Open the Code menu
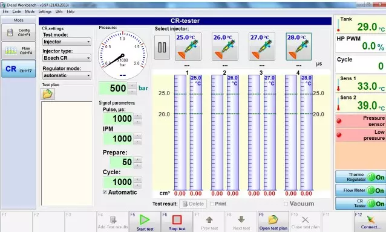The height and width of the screenshot is (232, 386). point(16,11)
